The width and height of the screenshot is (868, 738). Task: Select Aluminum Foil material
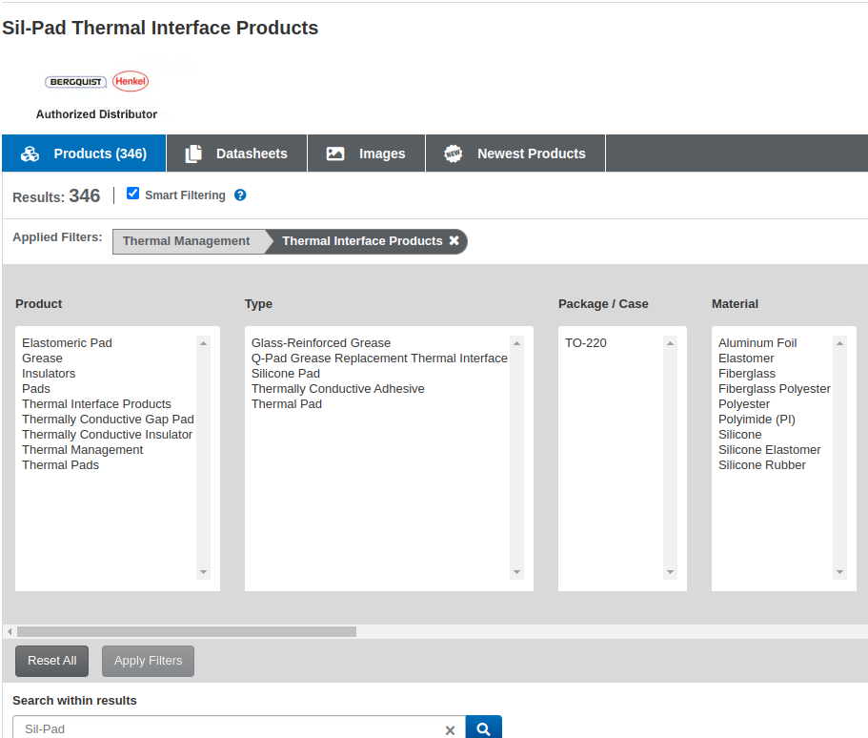pos(757,343)
